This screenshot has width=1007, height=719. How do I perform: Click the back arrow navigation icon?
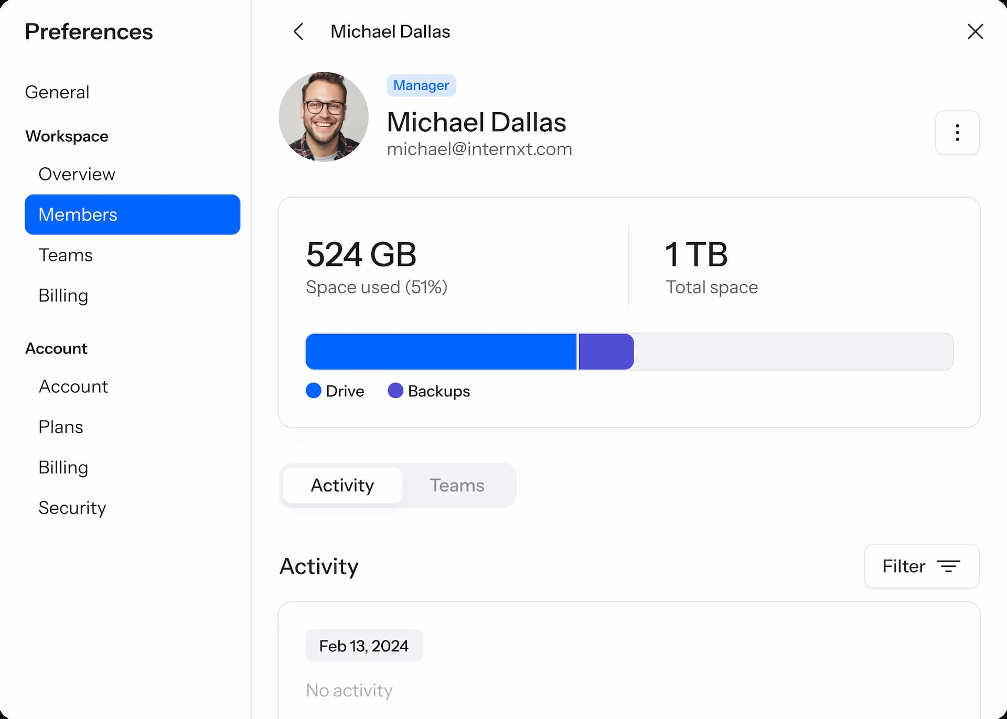301,31
